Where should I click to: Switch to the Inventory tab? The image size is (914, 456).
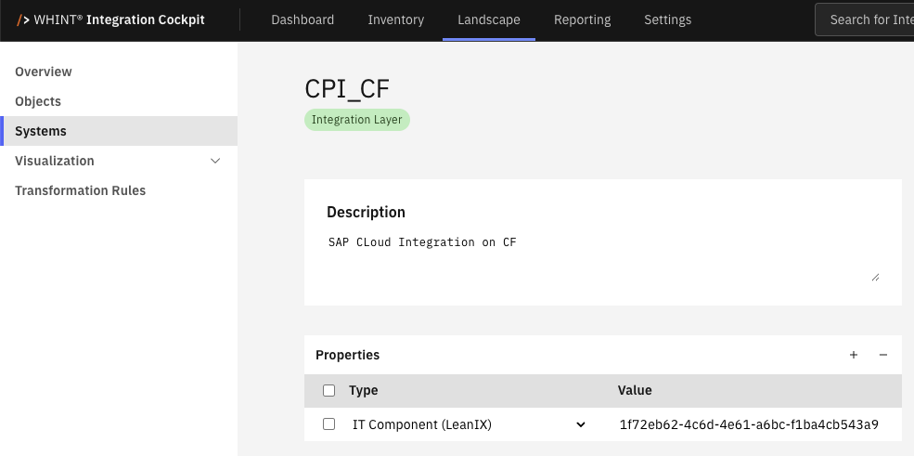pyautogui.click(x=395, y=20)
